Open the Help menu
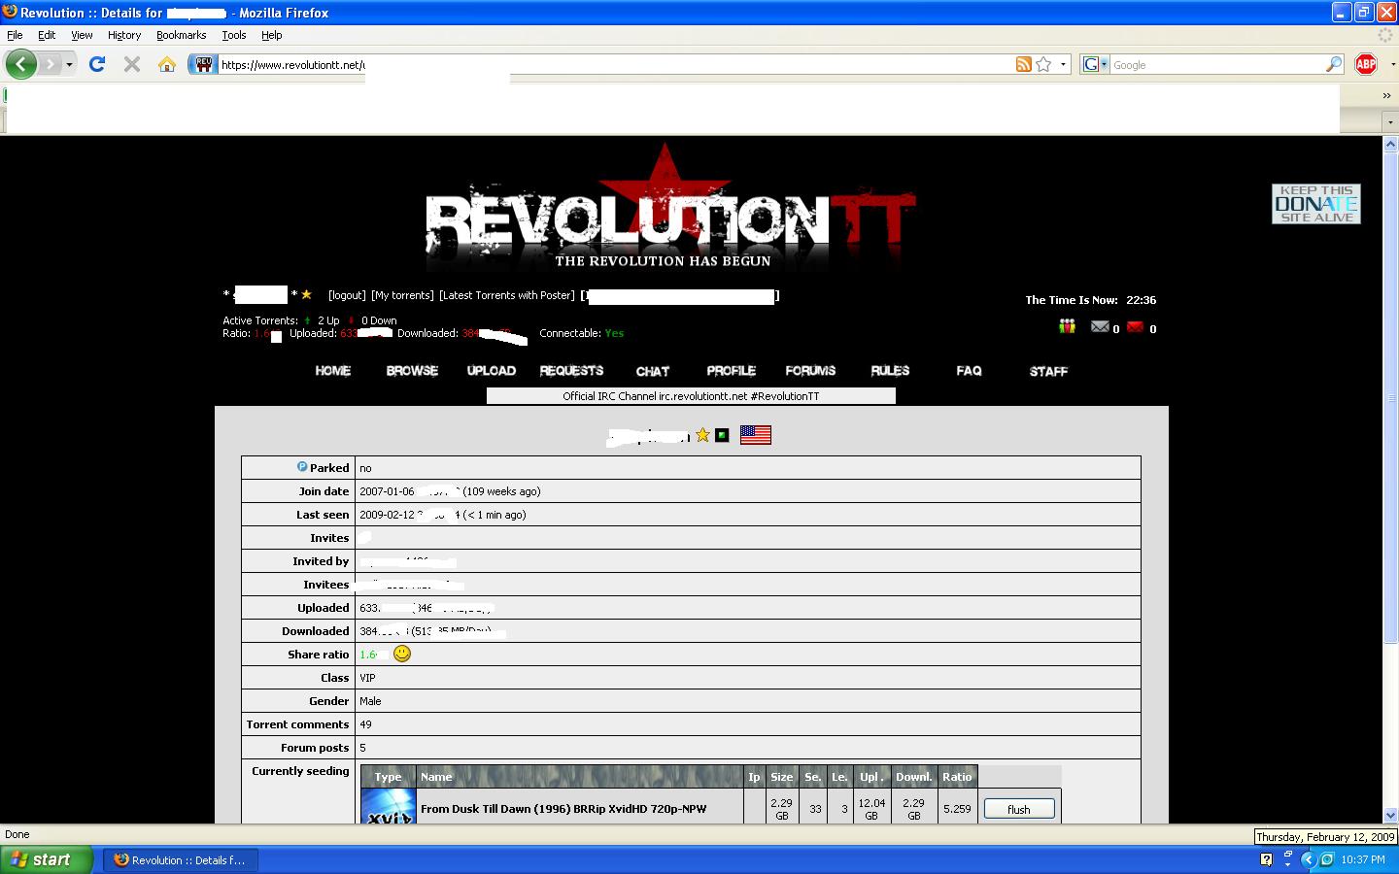1399x874 pixels. tap(272, 35)
